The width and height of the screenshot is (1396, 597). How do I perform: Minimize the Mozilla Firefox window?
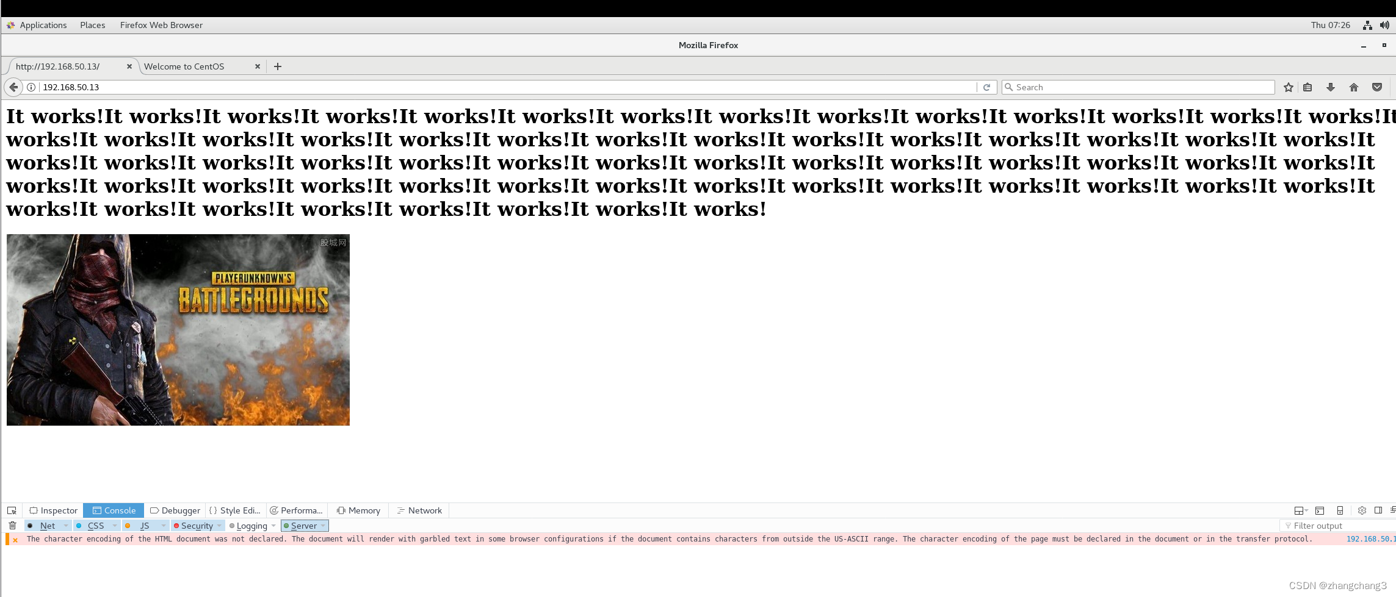pos(1364,46)
